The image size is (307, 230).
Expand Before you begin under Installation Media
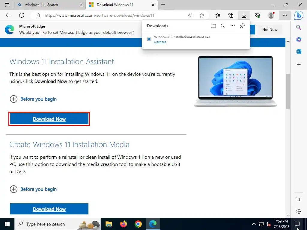33,189
